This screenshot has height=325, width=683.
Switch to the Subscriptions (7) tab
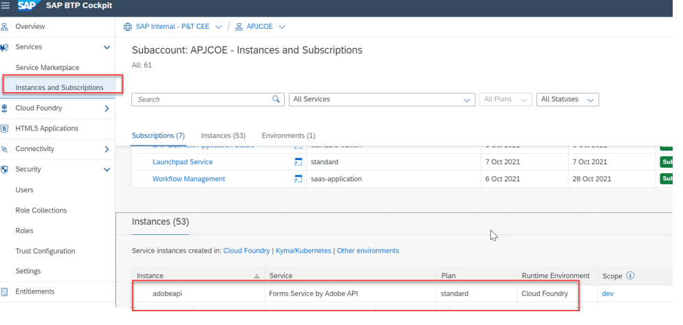tap(158, 136)
